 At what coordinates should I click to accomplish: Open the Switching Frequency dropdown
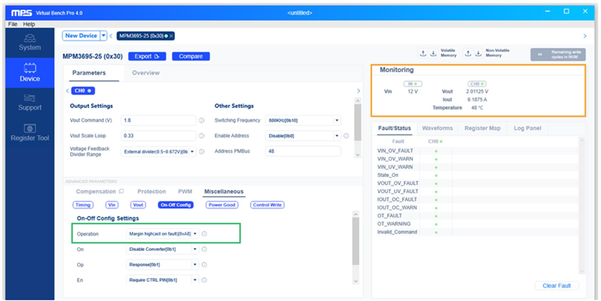point(303,121)
